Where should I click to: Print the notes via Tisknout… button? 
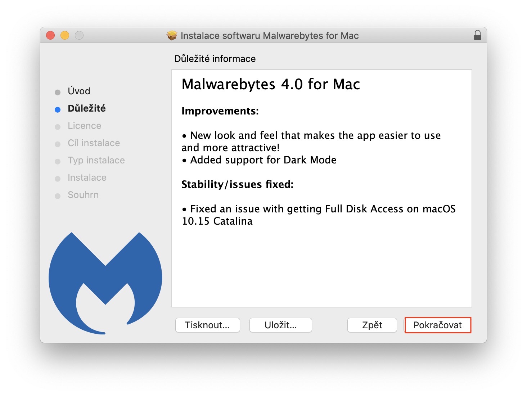click(207, 325)
